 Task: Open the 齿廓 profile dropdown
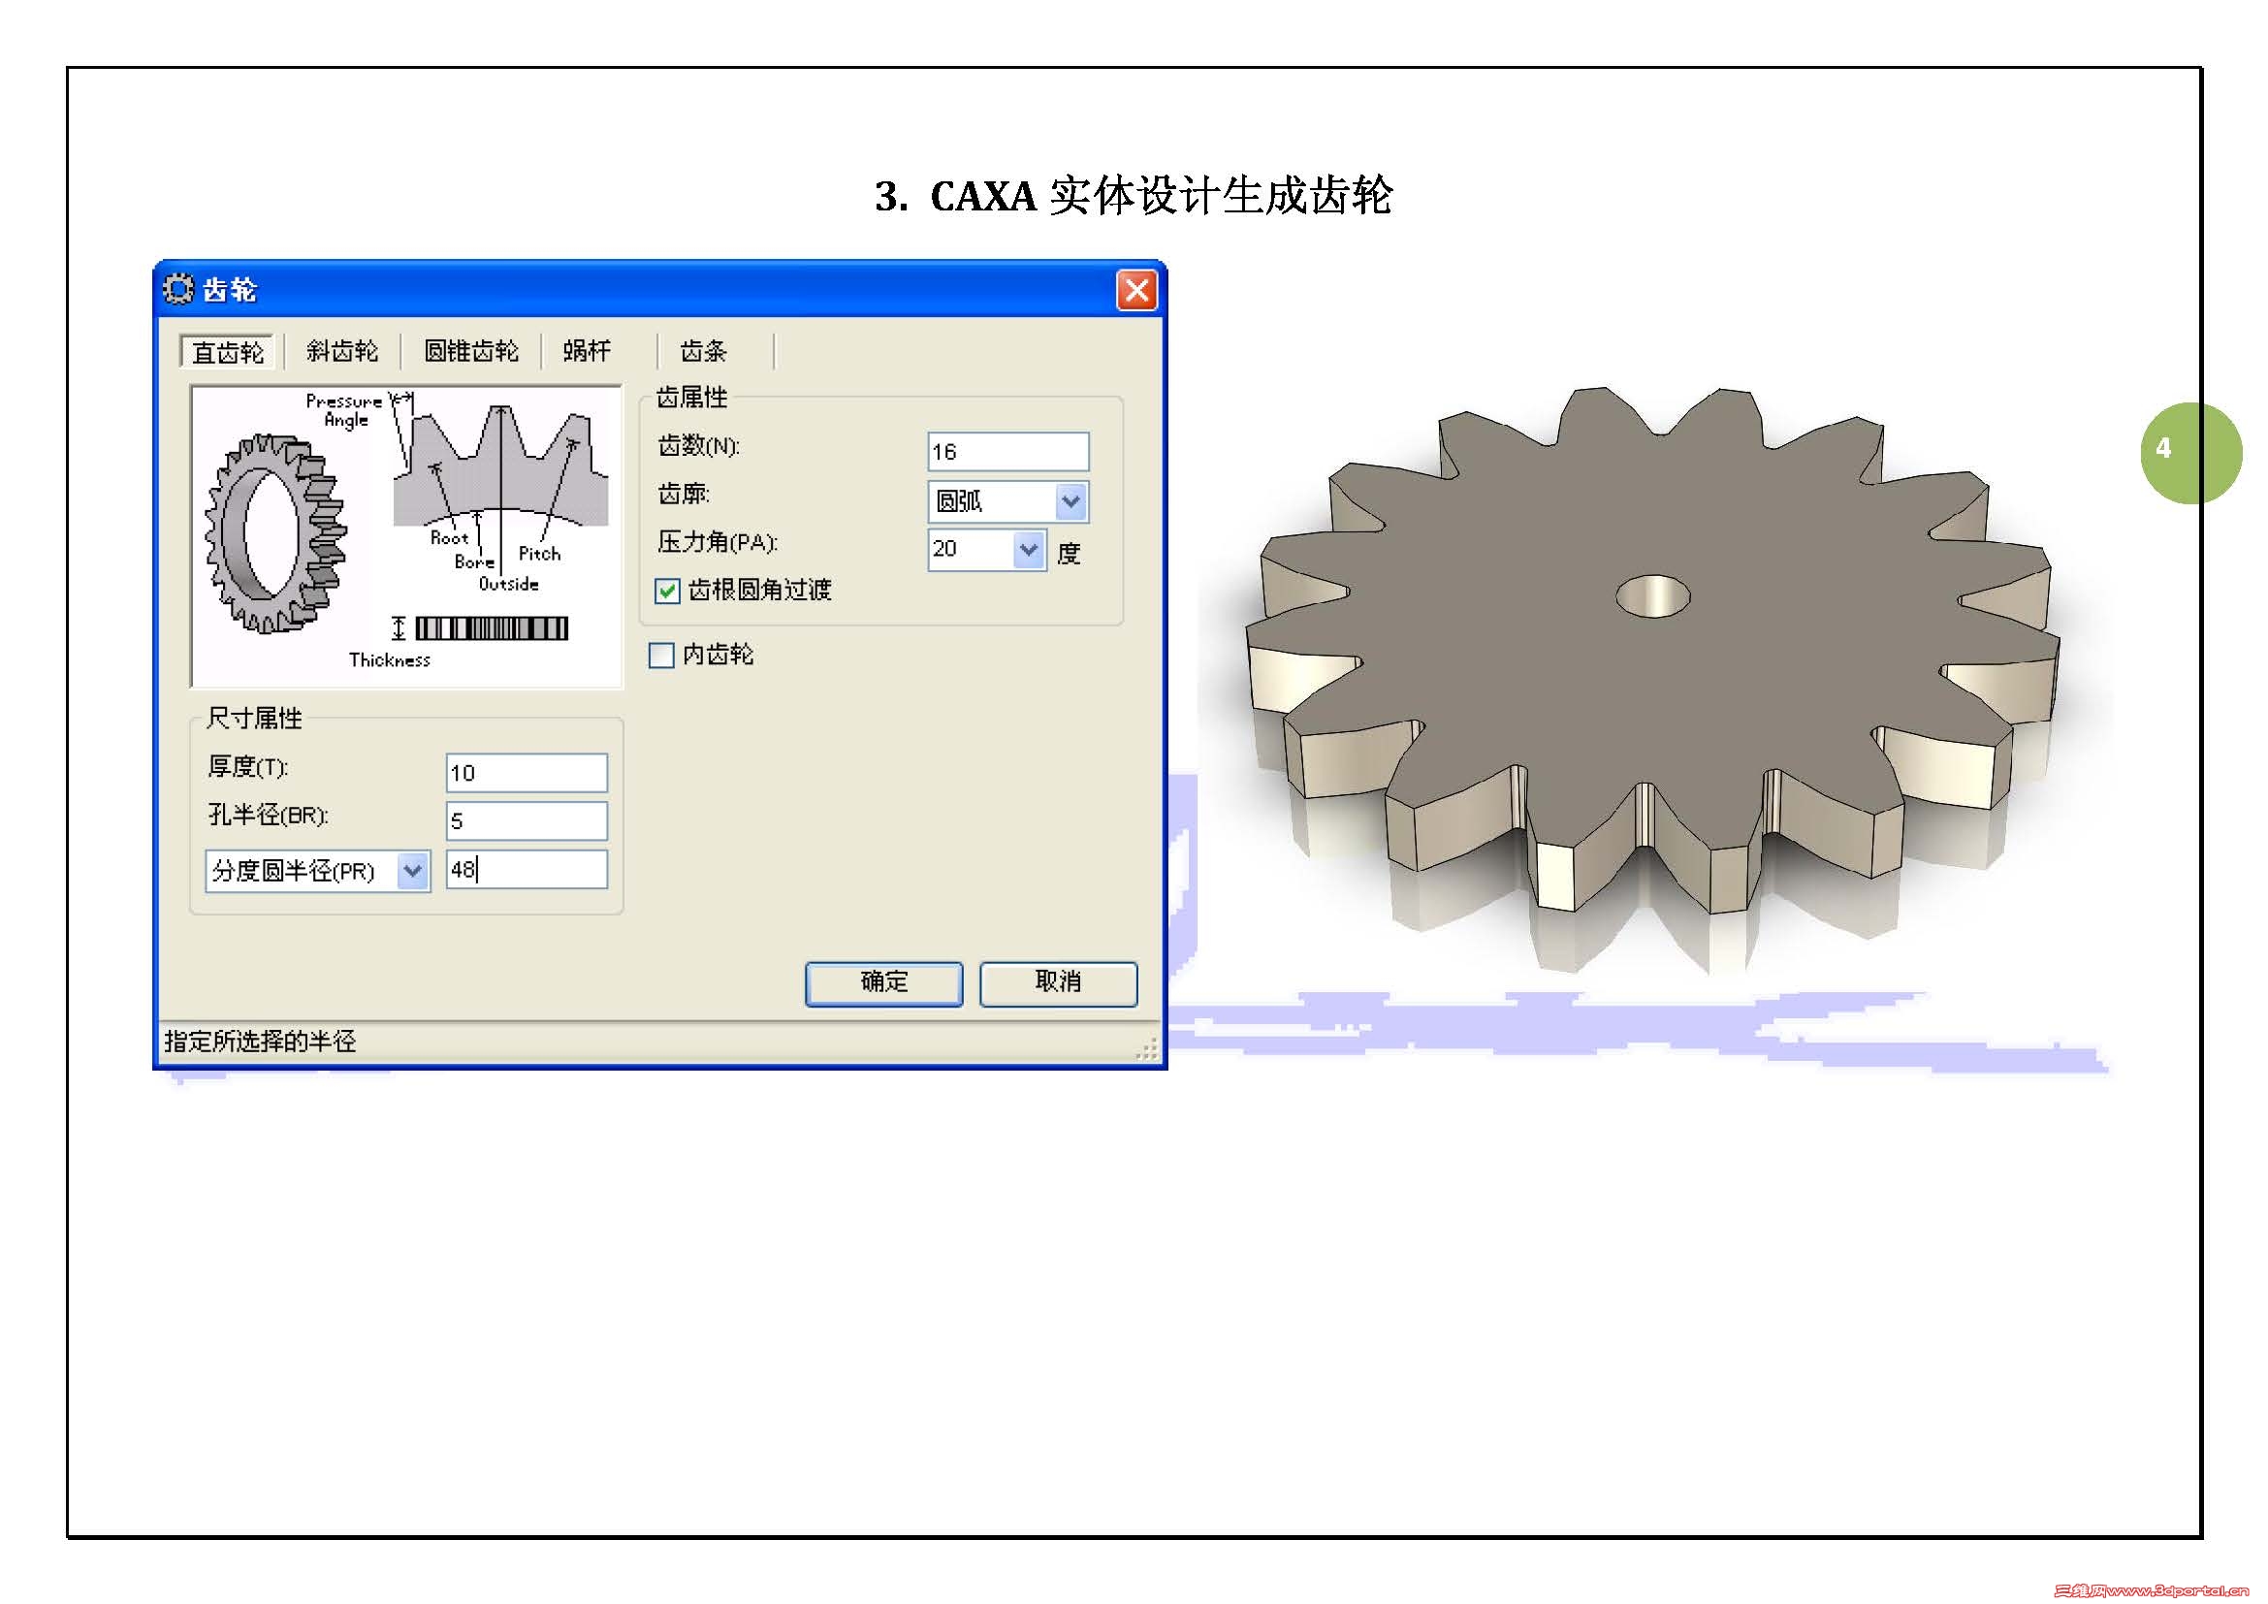click(x=1070, y=501)
